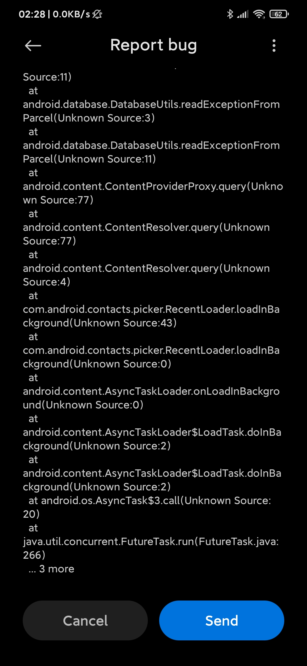Send the bug report
This screenshot has width=307, height=666.
[x=222, y=620]
